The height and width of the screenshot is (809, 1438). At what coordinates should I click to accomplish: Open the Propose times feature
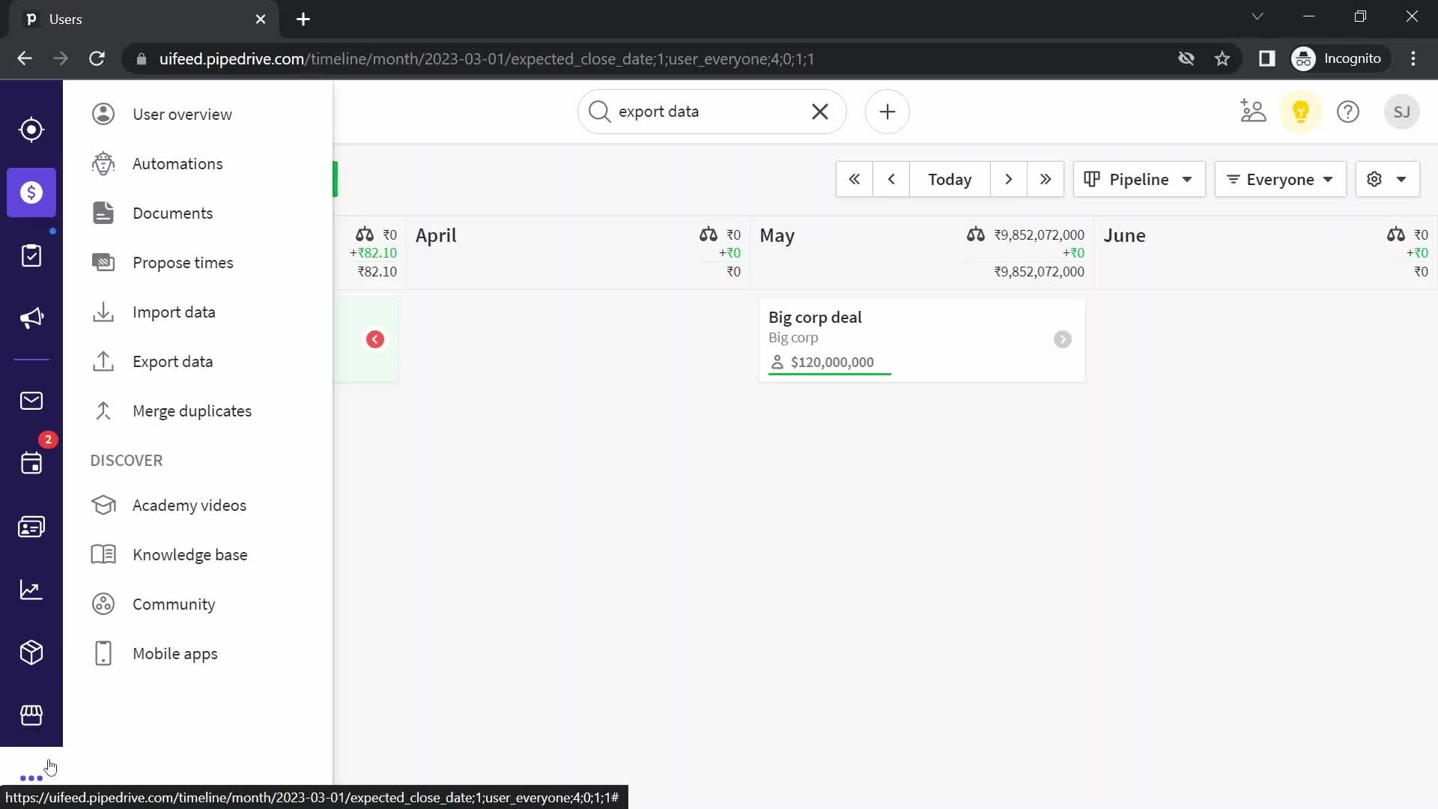click(x=183, y=263)
